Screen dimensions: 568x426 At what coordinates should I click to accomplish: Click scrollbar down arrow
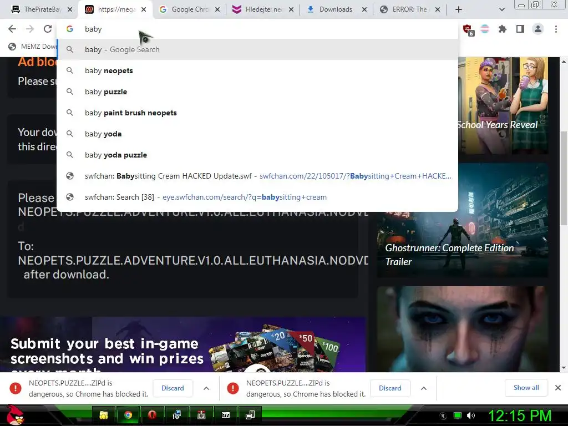point(564,368)
